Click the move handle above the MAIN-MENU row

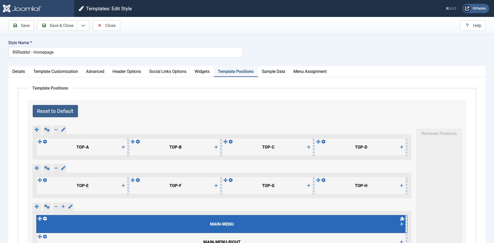pyautogui.click(x=37, y=207)
